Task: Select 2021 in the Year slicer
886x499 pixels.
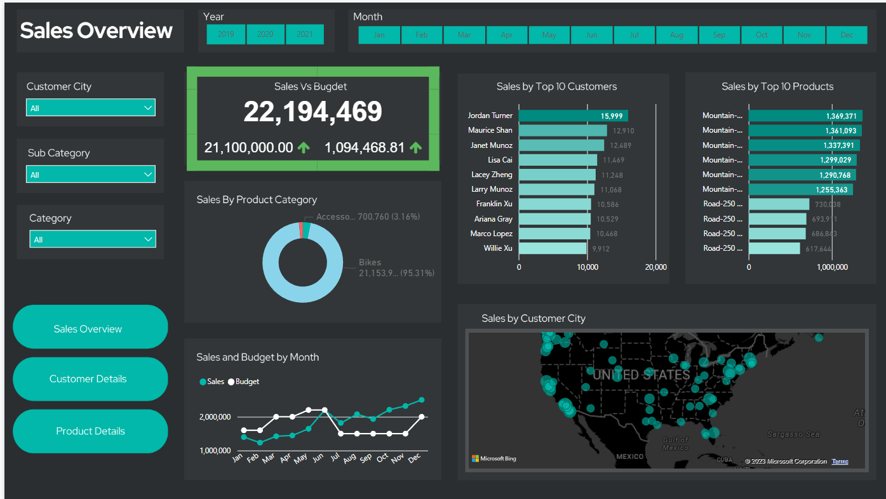Action: (x=305, y=34)
